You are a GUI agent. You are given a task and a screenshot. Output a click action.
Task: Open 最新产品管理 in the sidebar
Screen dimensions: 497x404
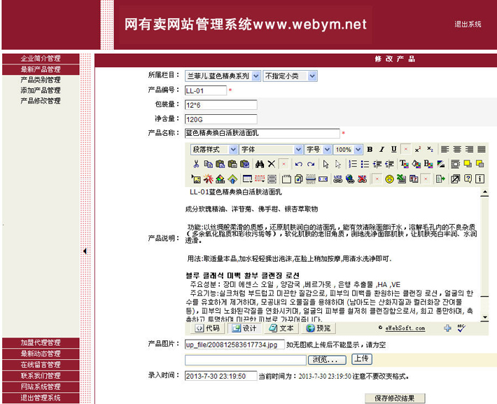click(41, 69)
